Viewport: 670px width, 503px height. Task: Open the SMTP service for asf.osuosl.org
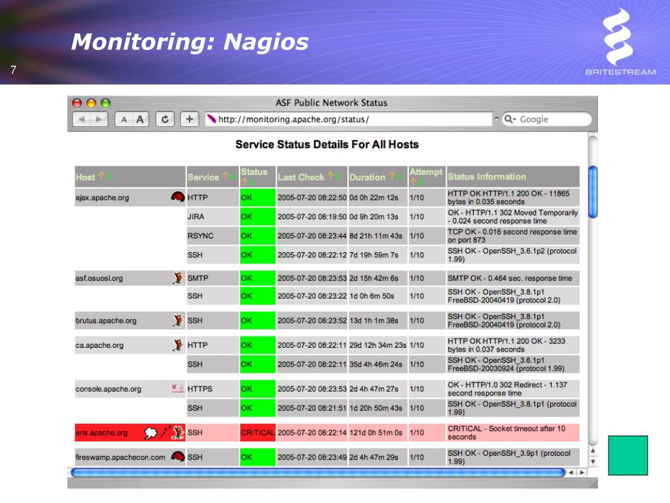(x=198, y=278)
